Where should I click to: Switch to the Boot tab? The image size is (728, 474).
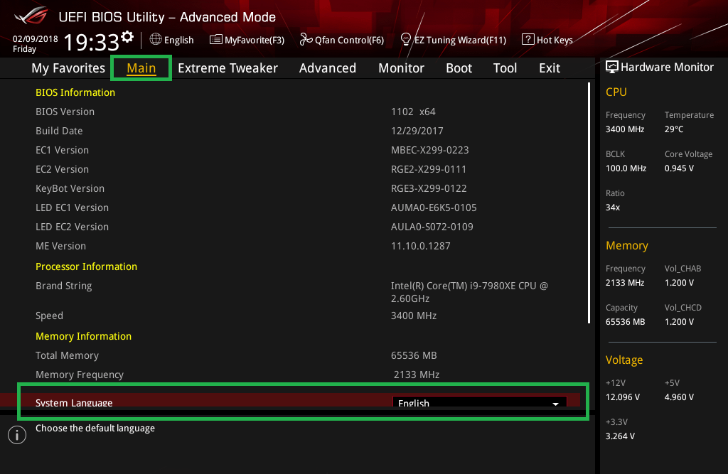pos(459,68)
